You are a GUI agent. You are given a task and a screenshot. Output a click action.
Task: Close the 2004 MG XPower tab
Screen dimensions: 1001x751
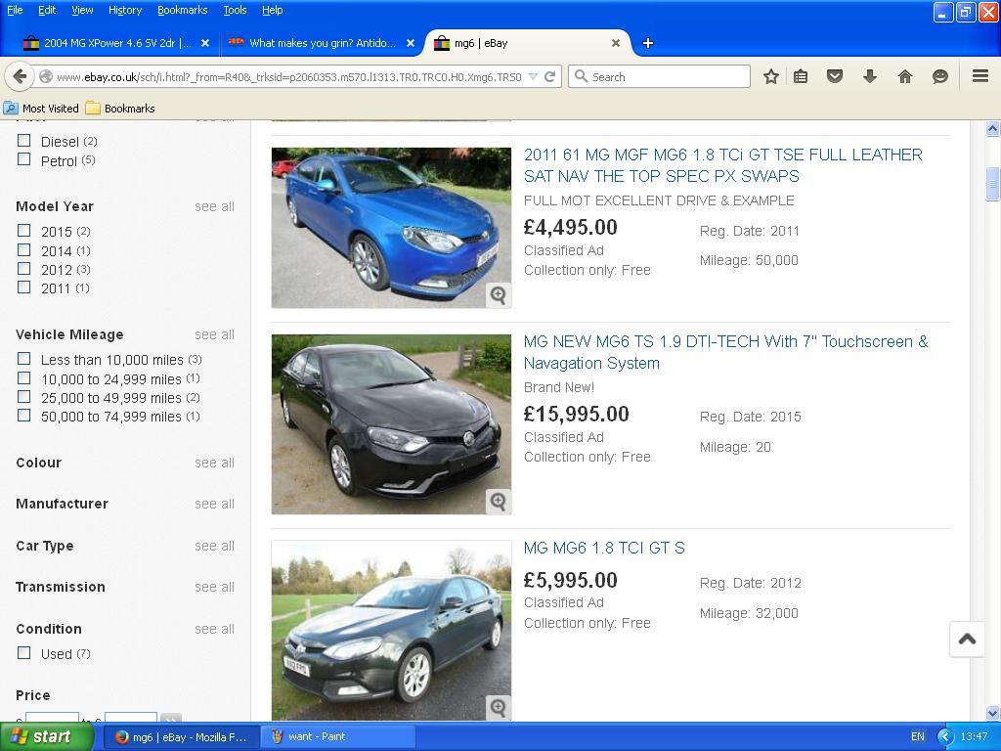pos(205,43)
